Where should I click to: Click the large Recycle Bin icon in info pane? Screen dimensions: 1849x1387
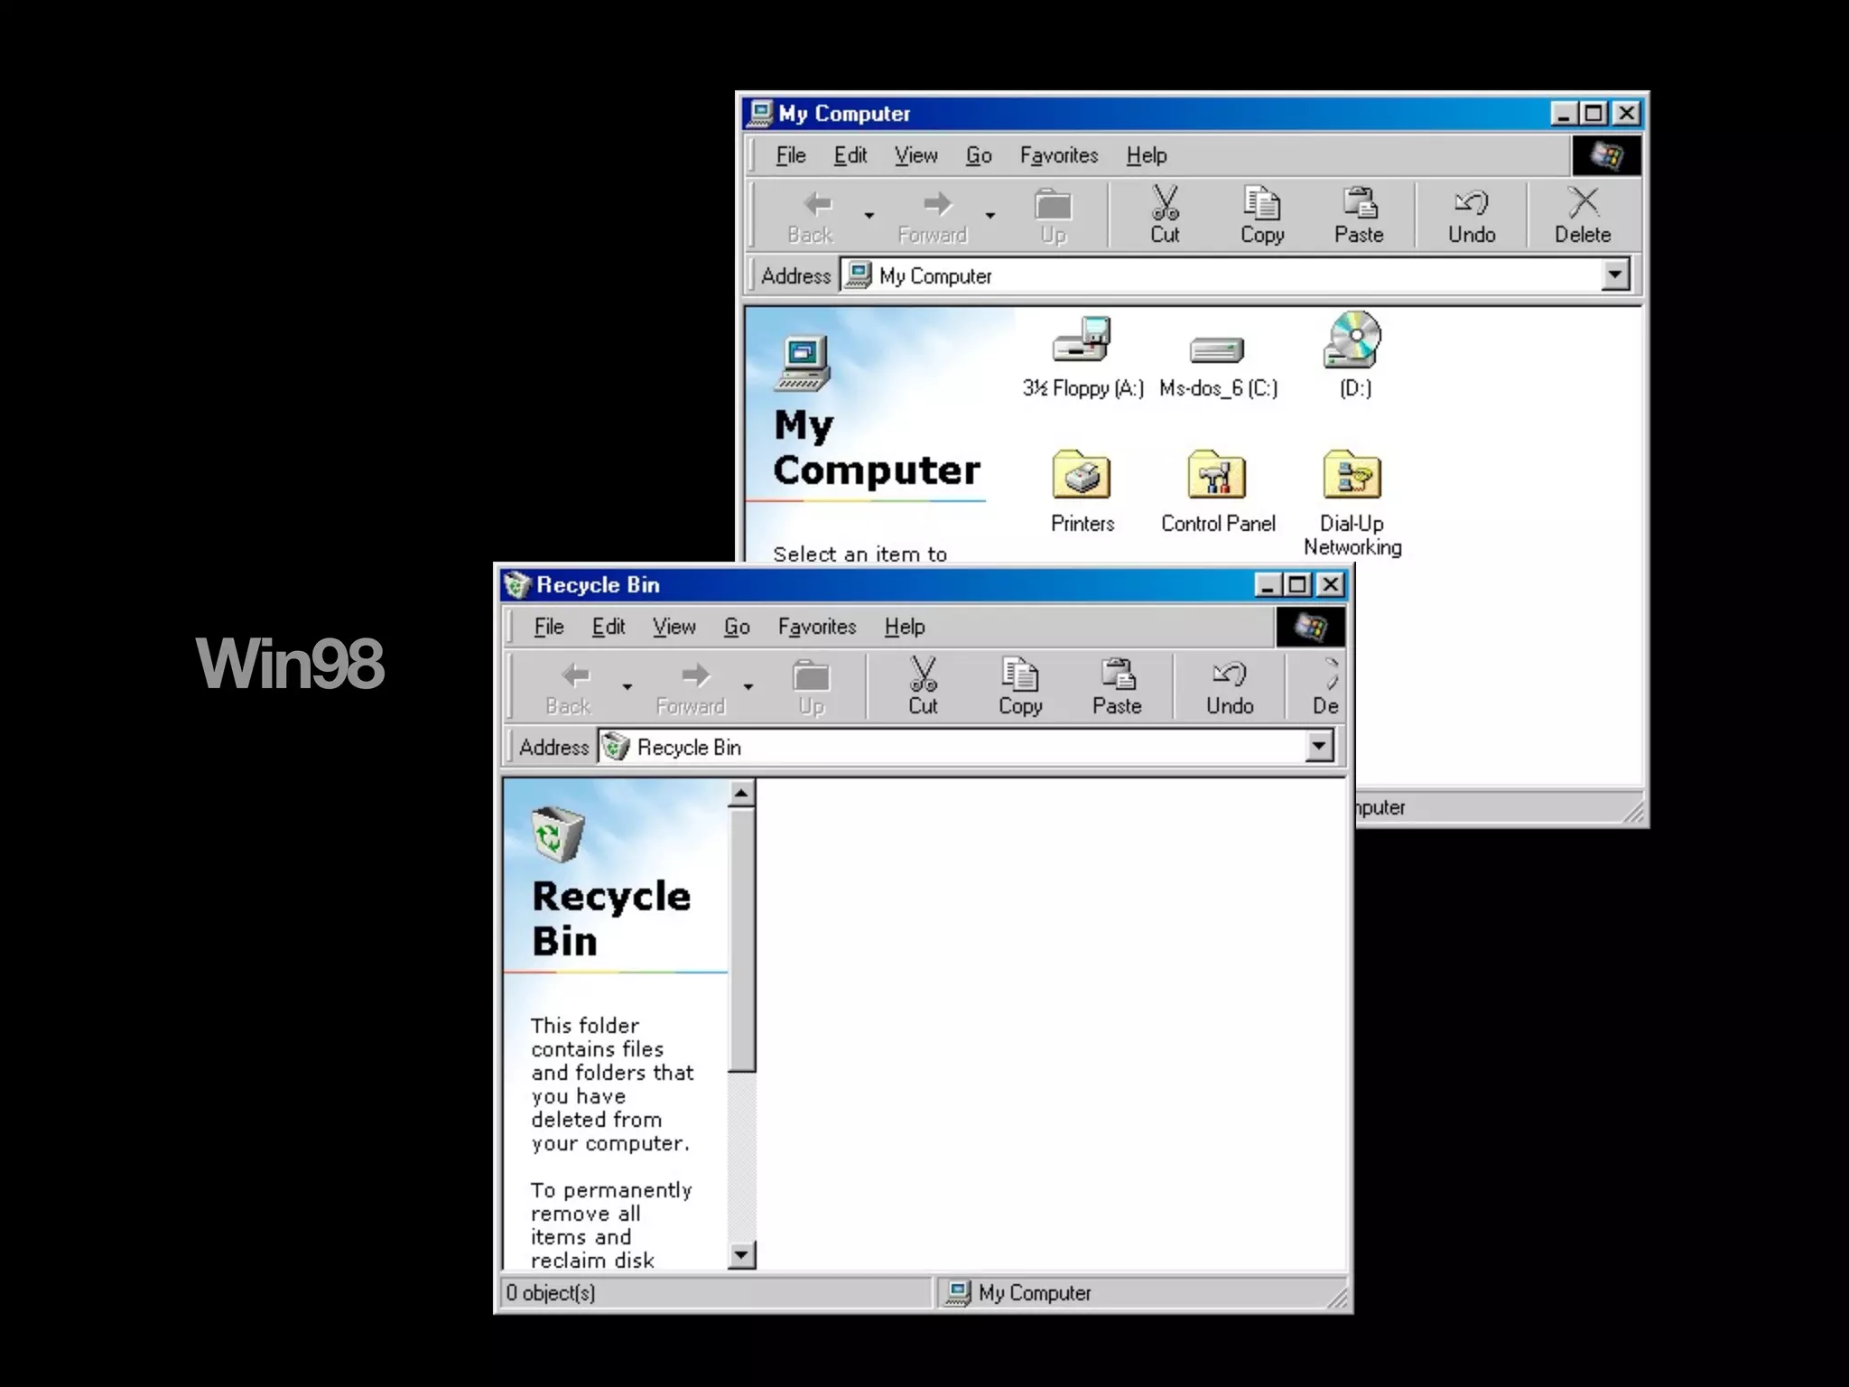tap(557, 833)
